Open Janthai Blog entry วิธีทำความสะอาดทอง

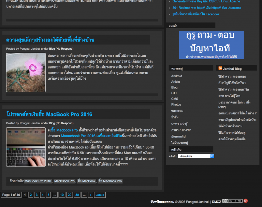point(232,76)
